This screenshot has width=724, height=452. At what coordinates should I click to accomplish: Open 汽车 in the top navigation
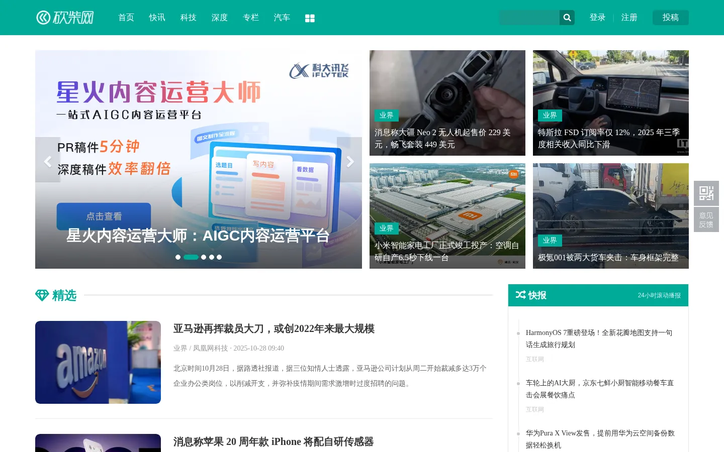(x=282, y=18)
